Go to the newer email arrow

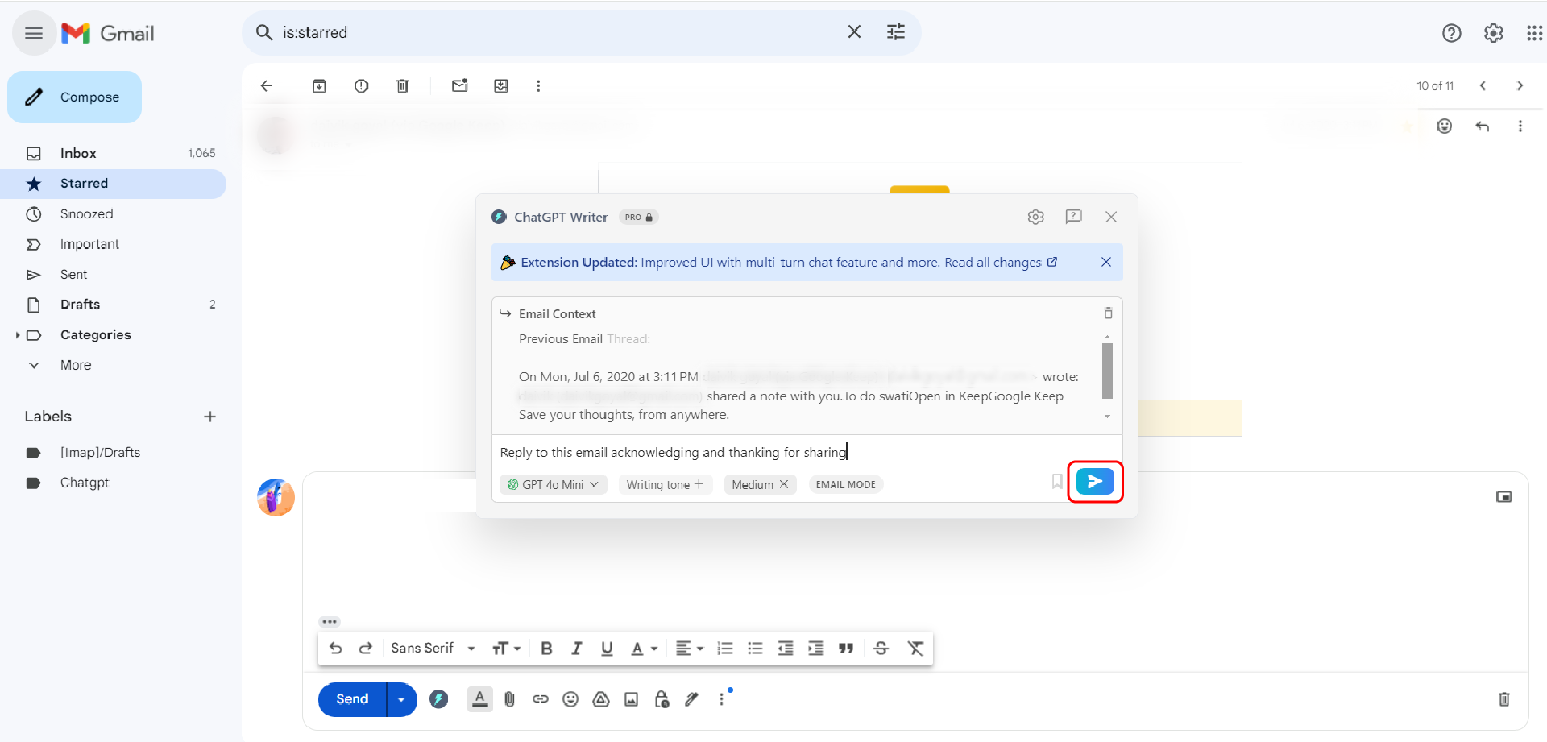(1483, 86)
